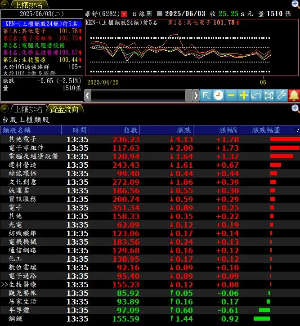The width and height of the screenshot is (300, 326).
Task: Select the 化工 row
Action: tap(150, 259)
